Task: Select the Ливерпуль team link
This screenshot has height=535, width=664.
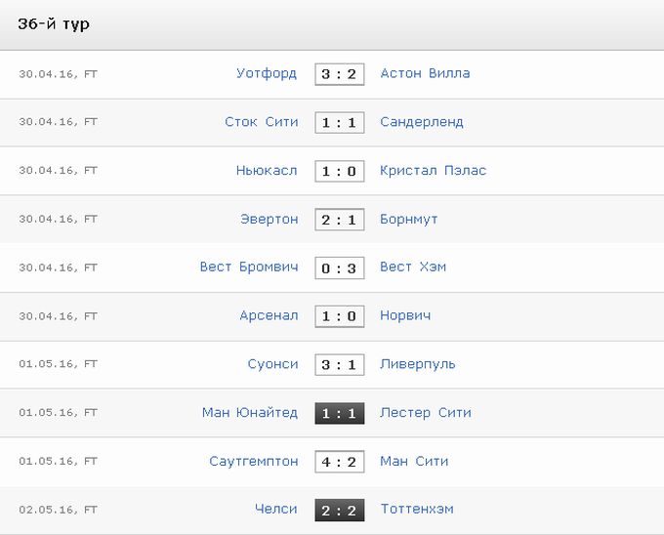Action: click(x=418, y=364)
